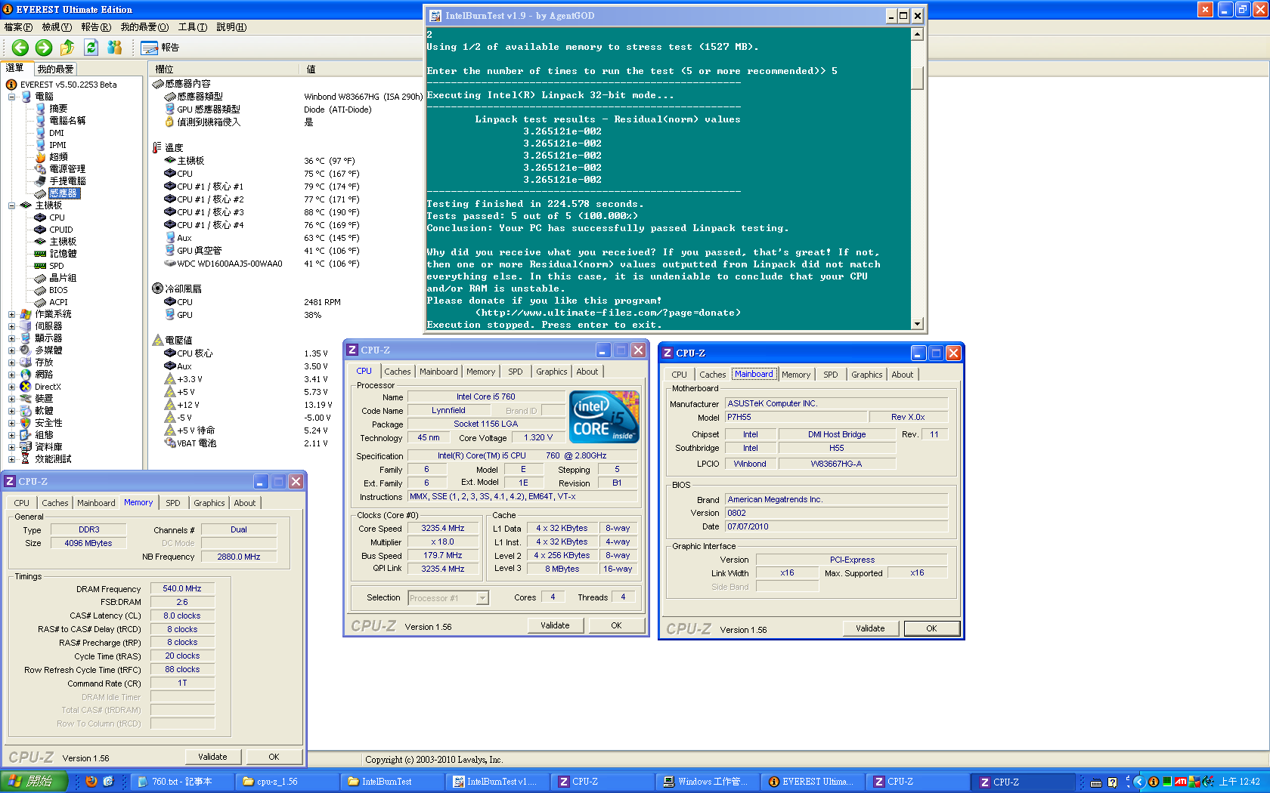Click the two-people users toolbar icon

pos(115,48)
